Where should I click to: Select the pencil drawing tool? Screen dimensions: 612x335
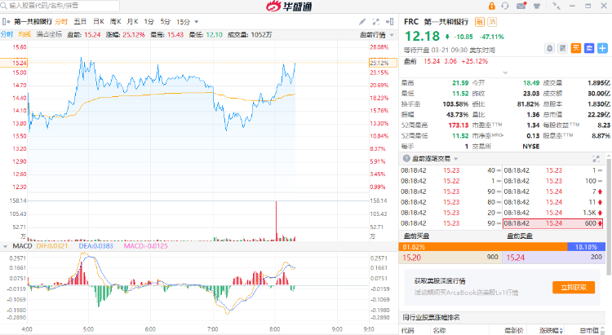click(362, 22)
